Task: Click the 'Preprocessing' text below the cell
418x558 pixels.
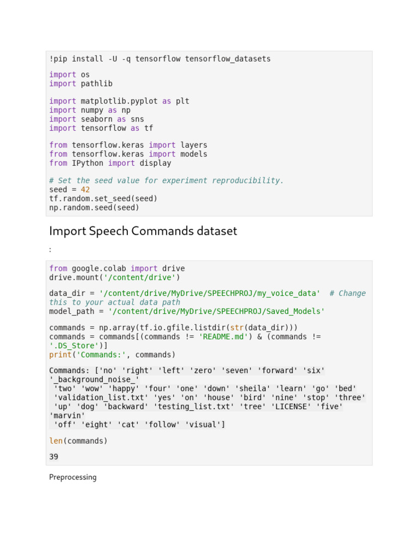Action: (73, 477)
